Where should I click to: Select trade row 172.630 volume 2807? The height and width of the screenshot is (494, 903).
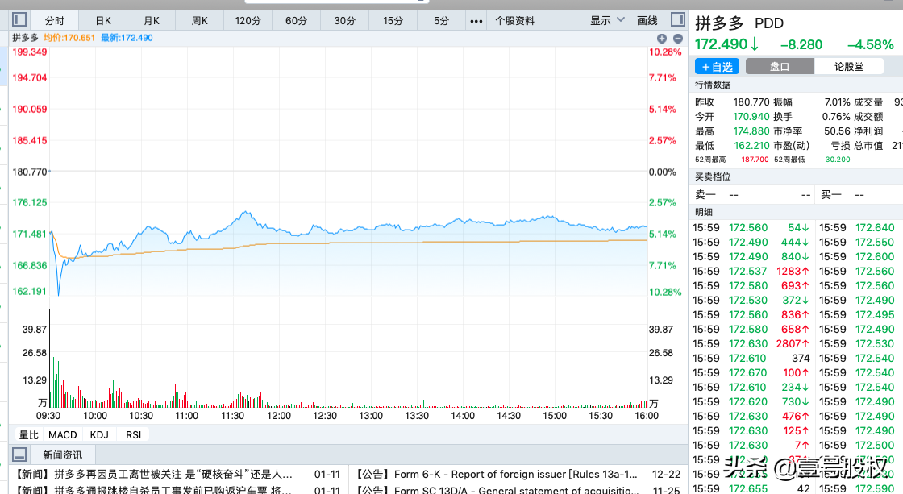point(751,344)
